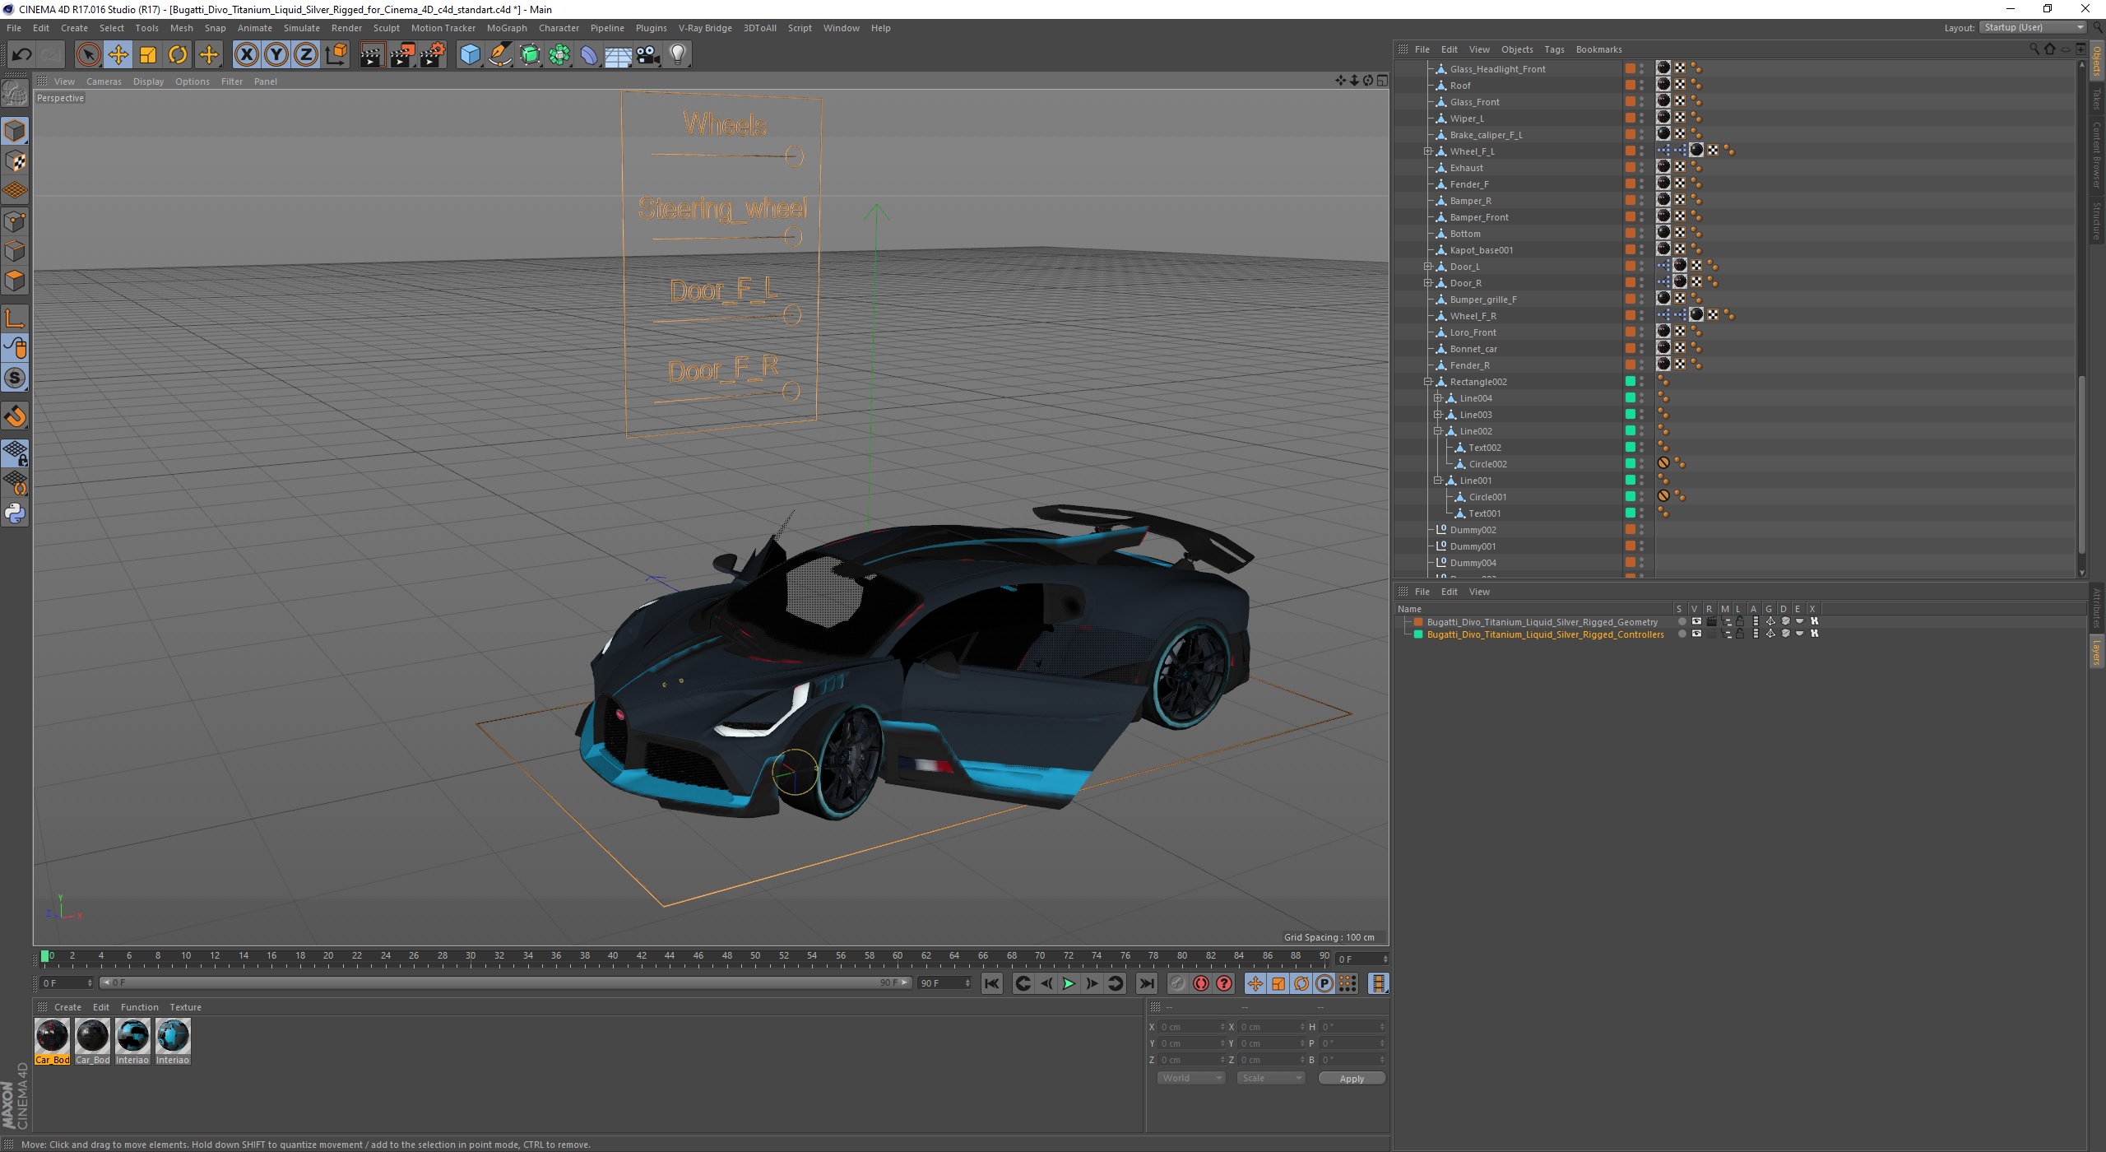The width and height of the screenshot is (2106, 1152).
Task: Click the coordinate system icon
Action: pyautogui.click(x=336, y=55)
